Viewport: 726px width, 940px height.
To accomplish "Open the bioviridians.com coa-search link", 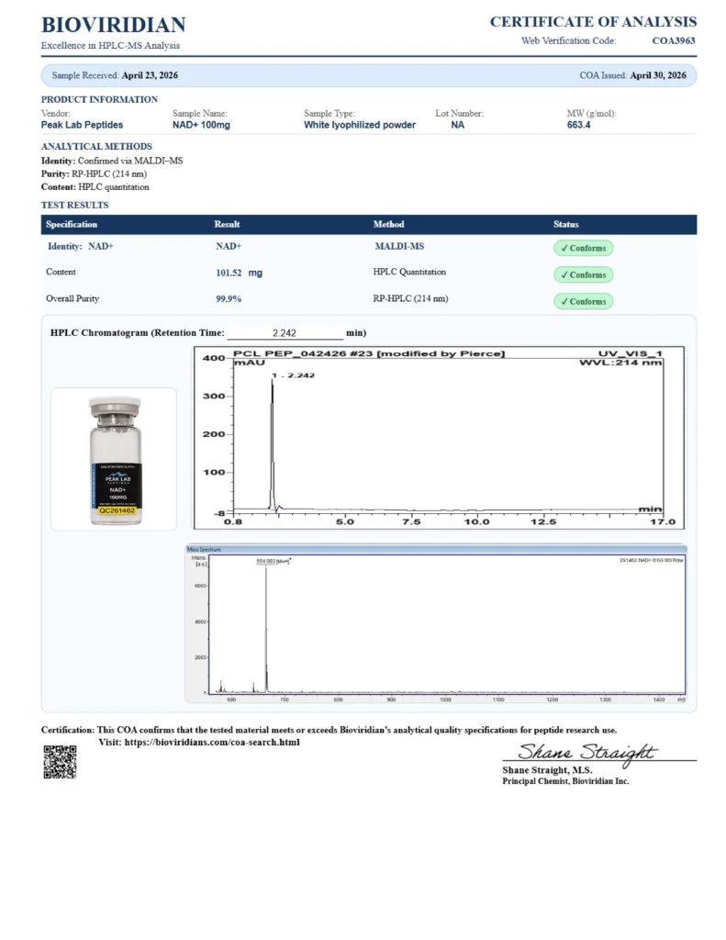I will tap(212, 742).
